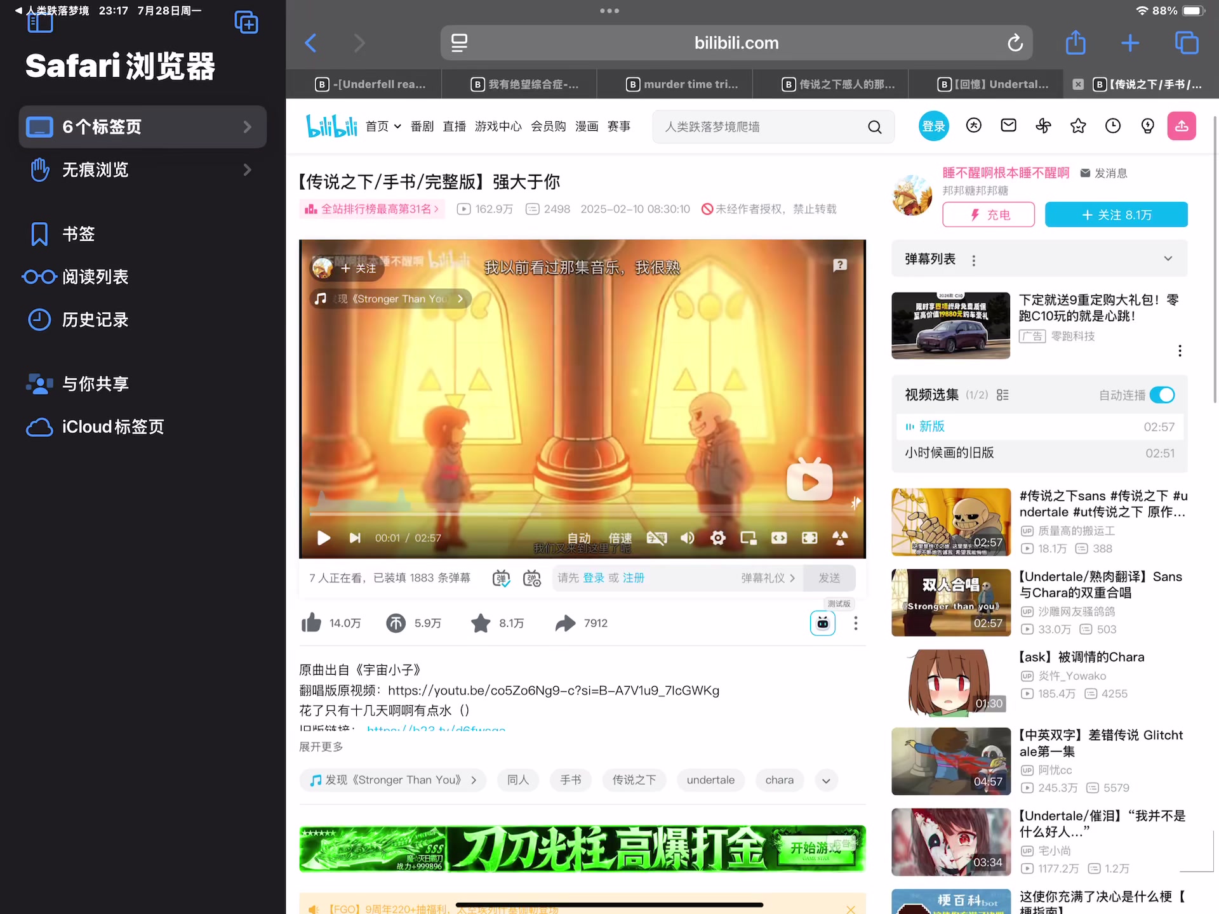Click 发消息 to message uploader

point(1103,173)
